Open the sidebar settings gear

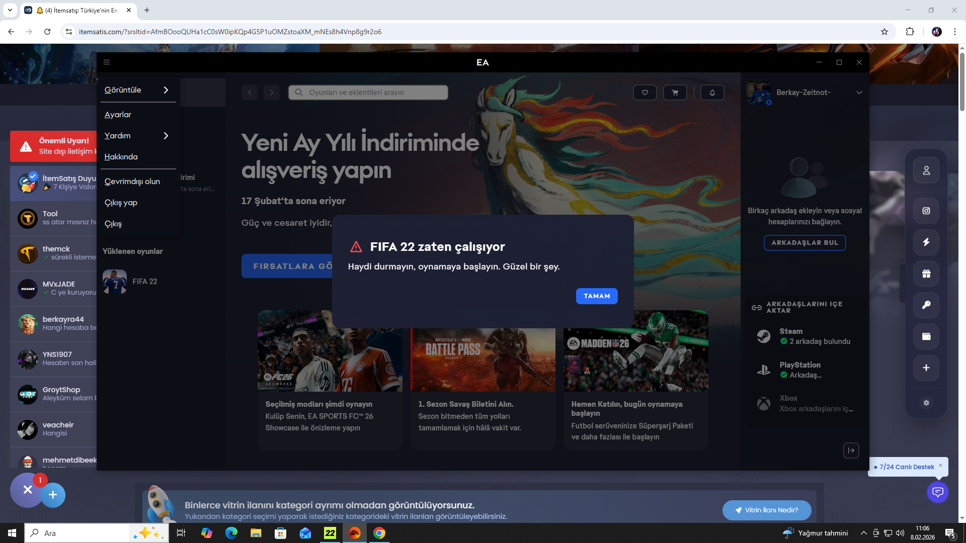(926, 403)
